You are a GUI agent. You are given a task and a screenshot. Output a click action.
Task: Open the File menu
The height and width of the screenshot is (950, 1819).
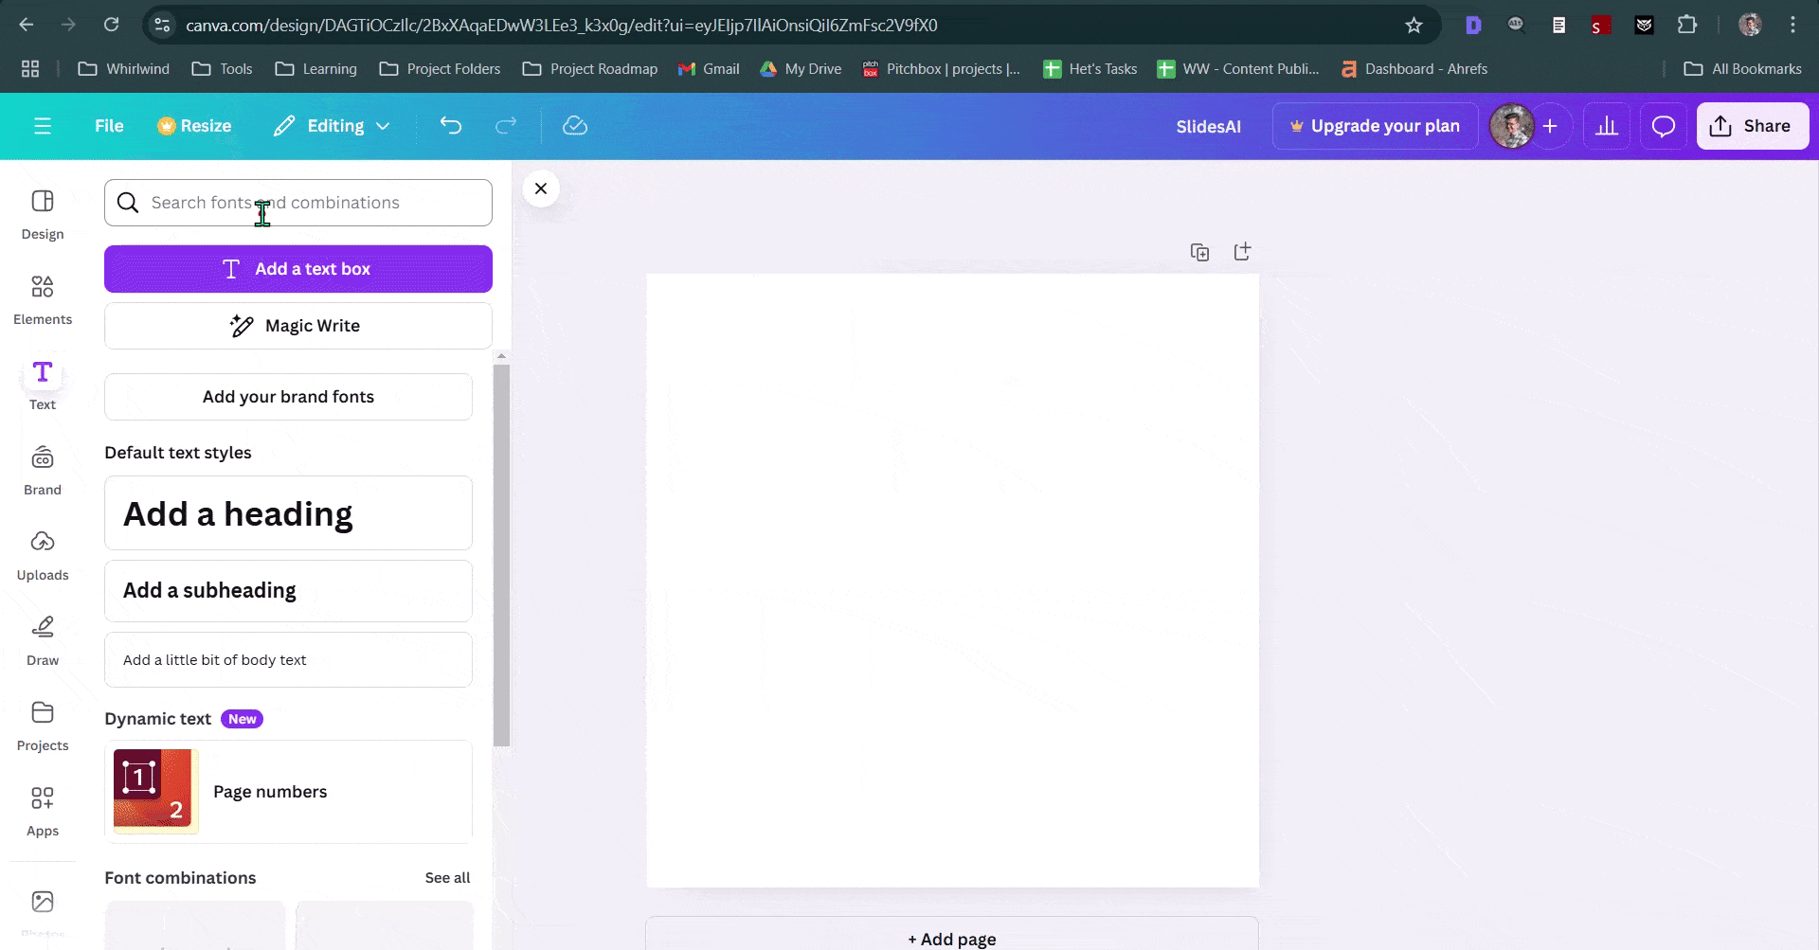[x=109, y=125]
